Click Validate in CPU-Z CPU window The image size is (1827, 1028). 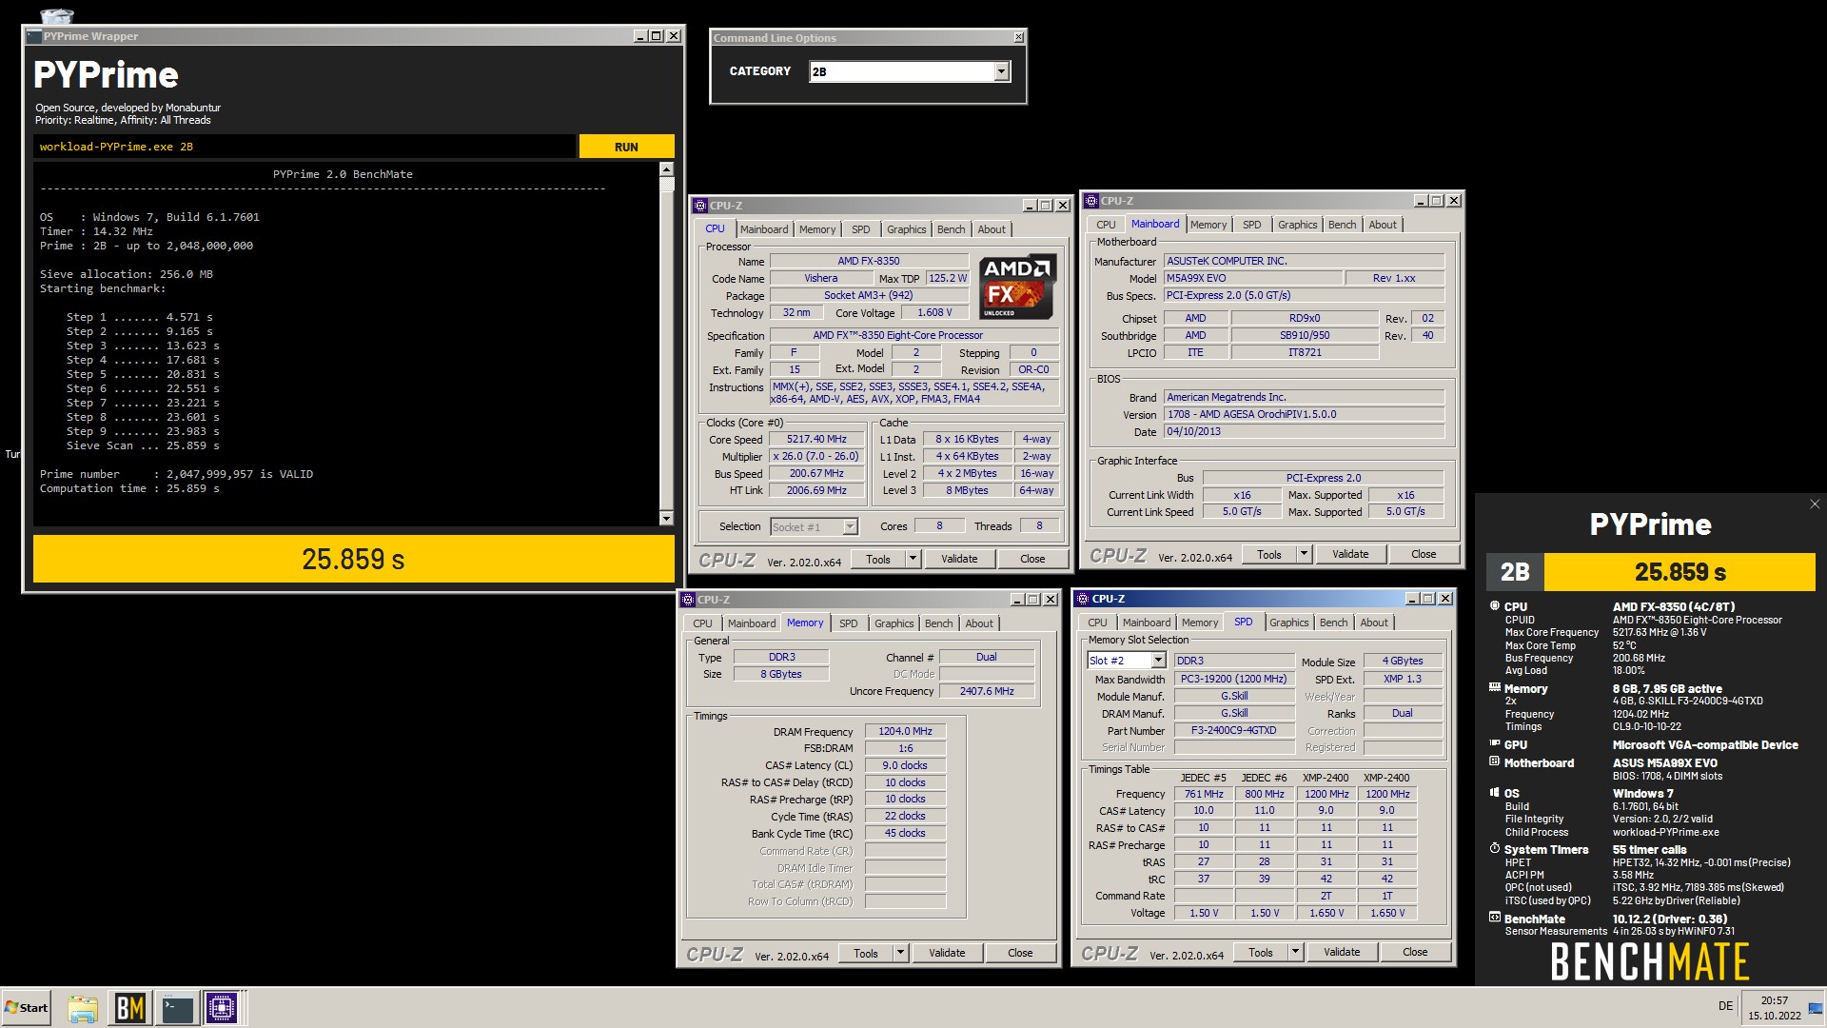tap(959, 559)
